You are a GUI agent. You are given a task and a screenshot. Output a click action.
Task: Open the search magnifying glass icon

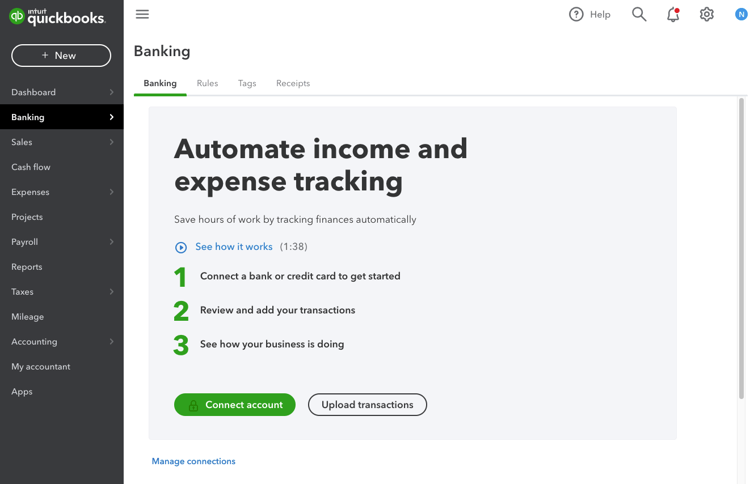click(639, 15)
